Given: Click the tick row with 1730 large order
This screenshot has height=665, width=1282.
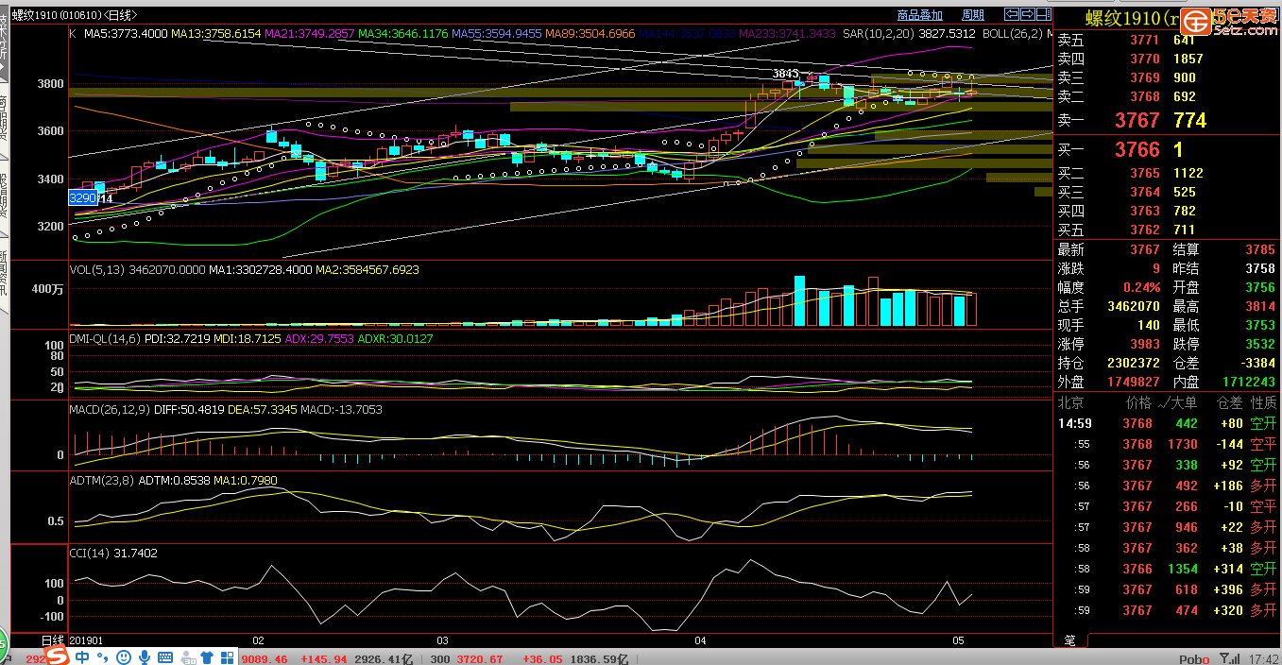Looking at the screenshot, I should (x=1166, y=444).
